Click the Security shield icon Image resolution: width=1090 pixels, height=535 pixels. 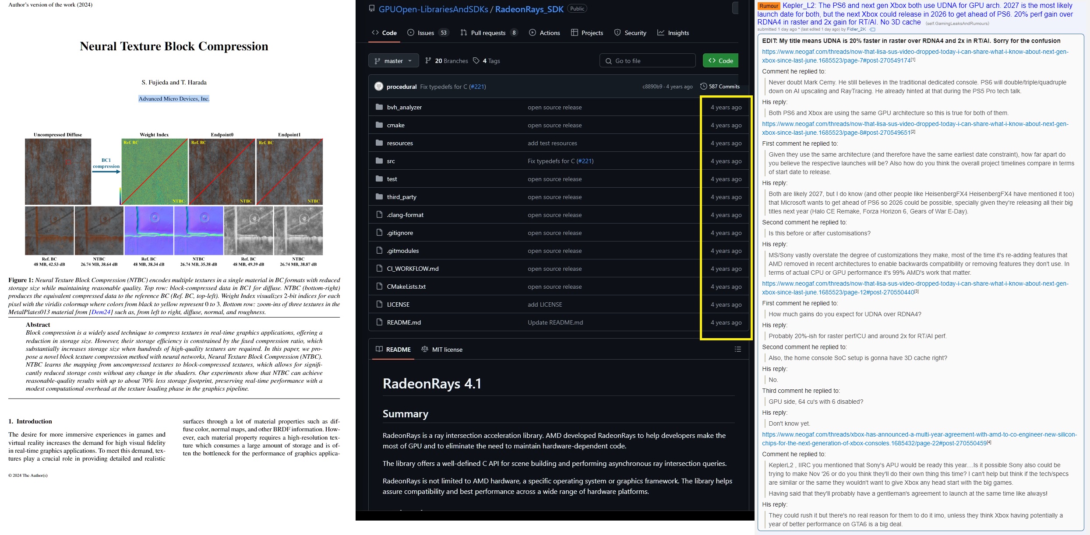coord(617,32)
